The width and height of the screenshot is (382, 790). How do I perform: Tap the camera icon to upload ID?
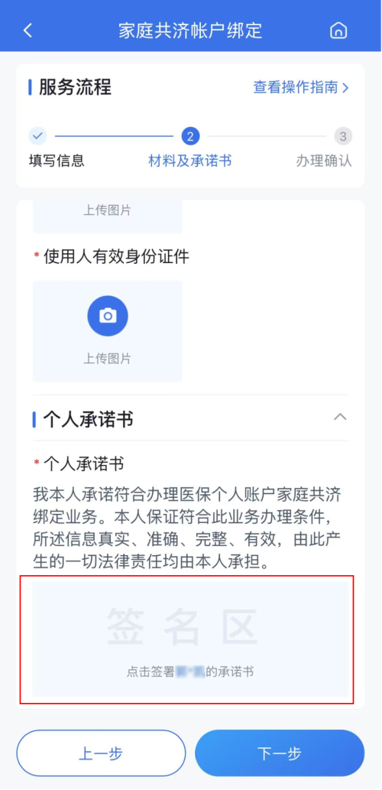(x=107, y=315)
